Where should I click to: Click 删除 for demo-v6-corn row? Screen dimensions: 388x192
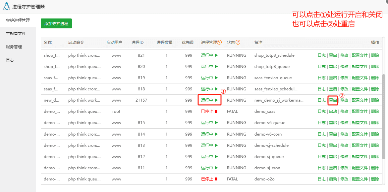point(375,134)
